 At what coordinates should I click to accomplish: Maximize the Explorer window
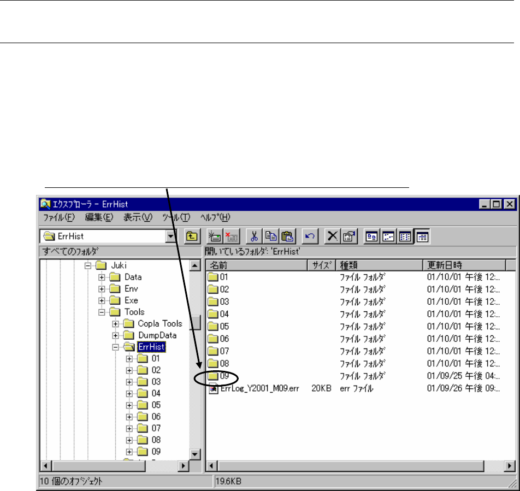[x=497, y=204]
